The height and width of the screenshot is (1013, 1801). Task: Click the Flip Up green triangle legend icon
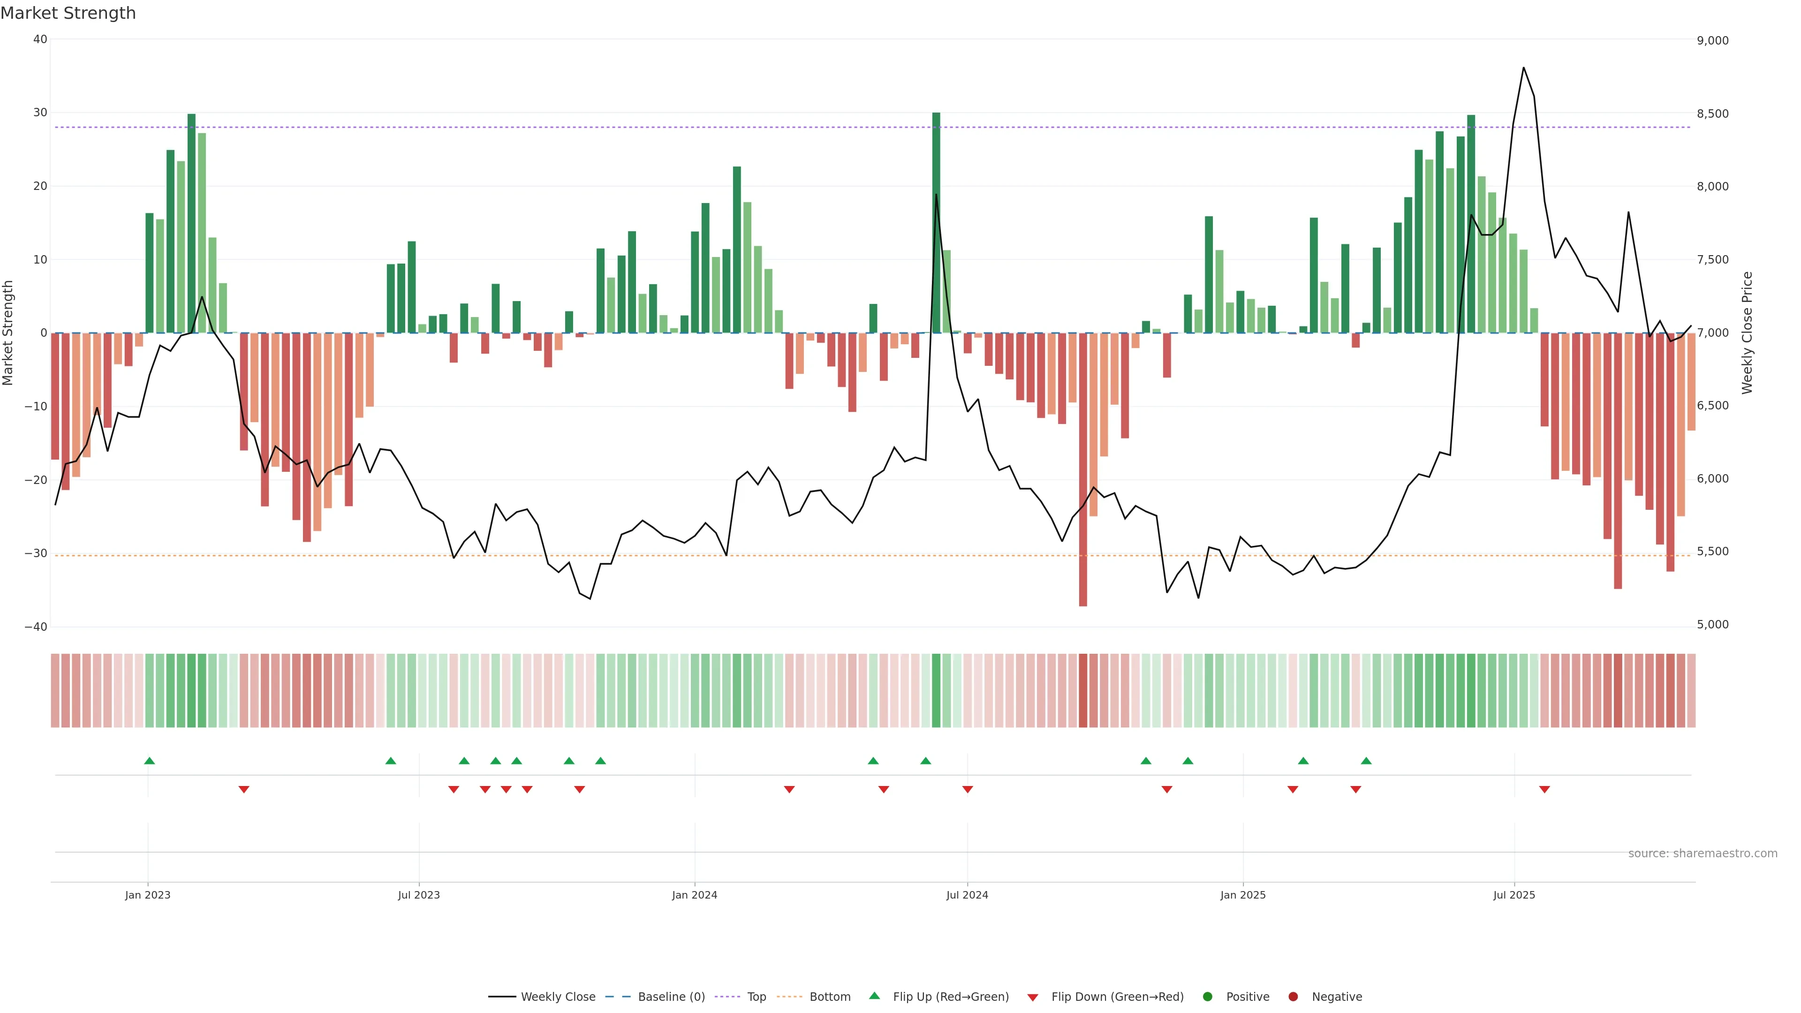(874, 996)
